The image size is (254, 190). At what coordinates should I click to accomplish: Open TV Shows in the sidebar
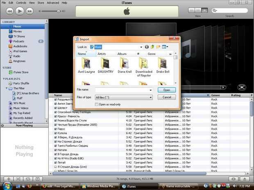pos(19,36)
